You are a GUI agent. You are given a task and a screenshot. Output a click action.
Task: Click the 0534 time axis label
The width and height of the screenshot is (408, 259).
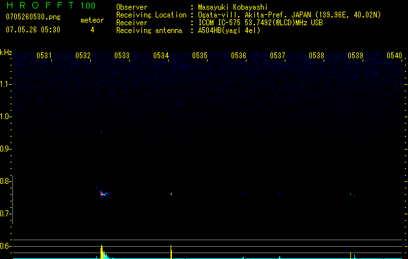click(161, 55)
